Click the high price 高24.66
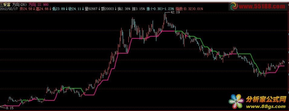Screen dimensions: 289x111 [x=42, y=9]
